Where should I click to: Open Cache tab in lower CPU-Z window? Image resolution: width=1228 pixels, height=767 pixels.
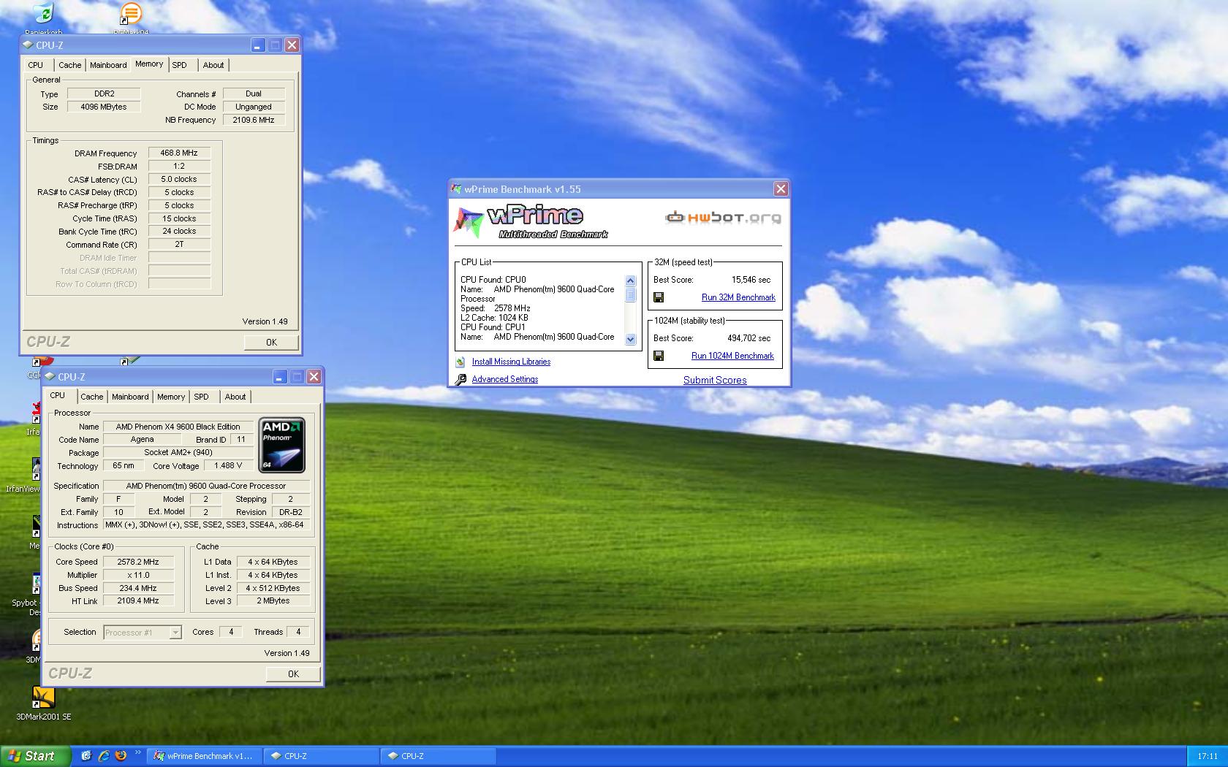92,397
